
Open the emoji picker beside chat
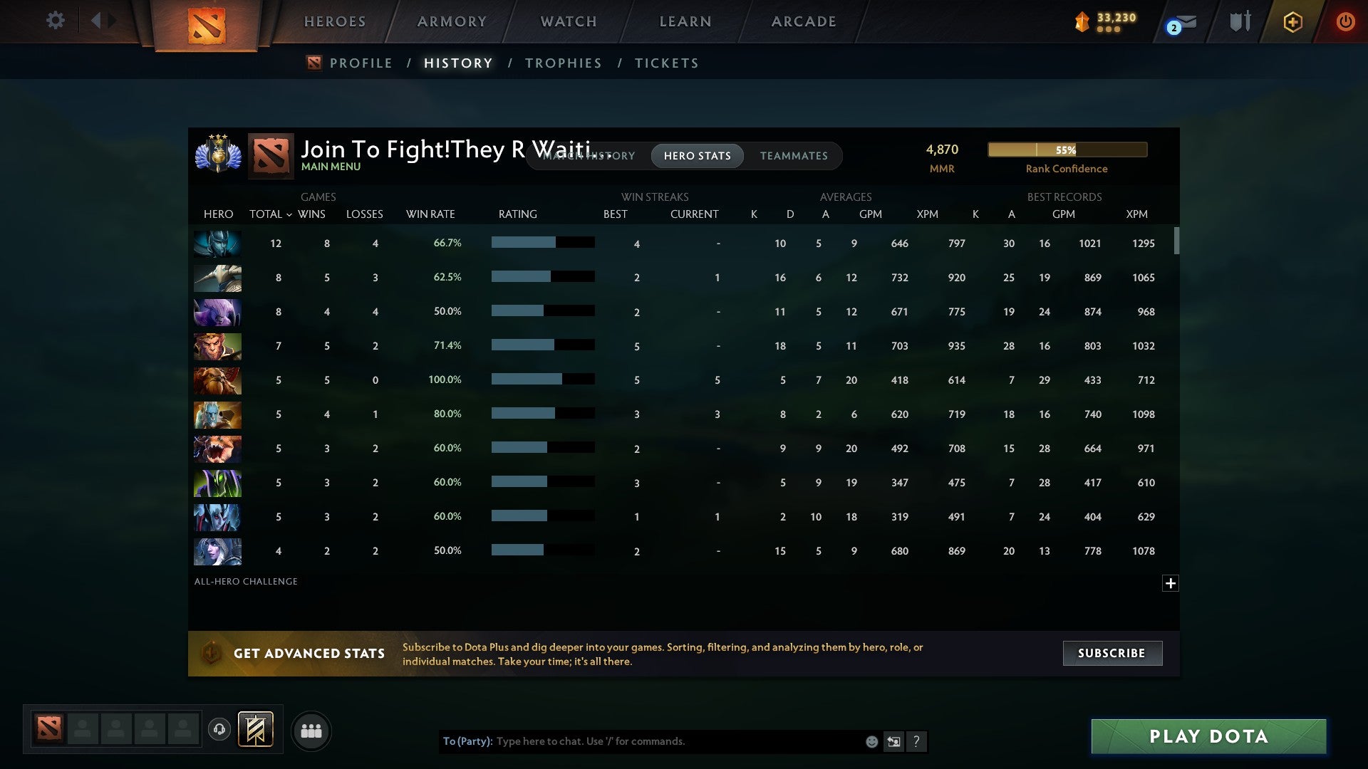pos(871,741)
